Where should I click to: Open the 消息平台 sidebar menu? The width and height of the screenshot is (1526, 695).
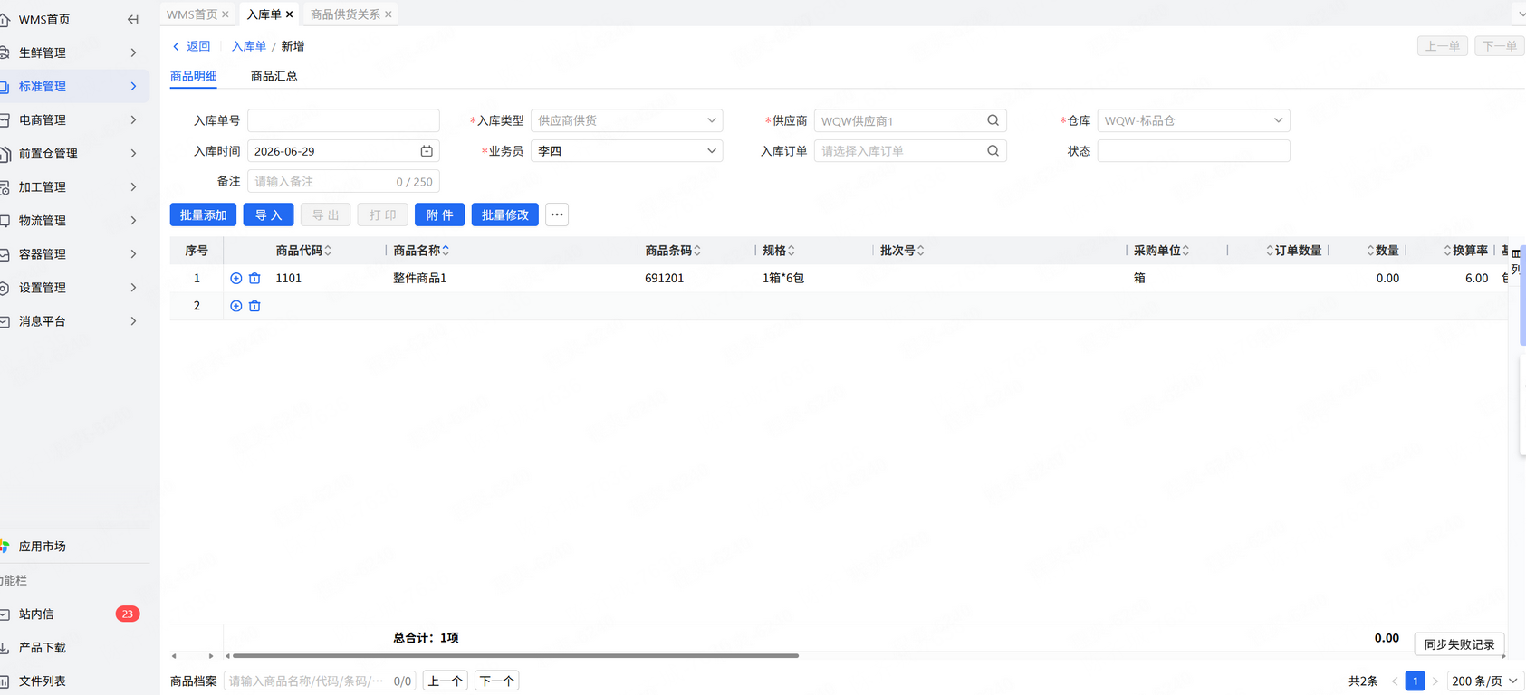pyautogui.click(x=74, y=321)
